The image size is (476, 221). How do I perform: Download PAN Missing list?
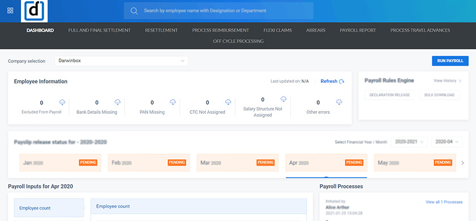[173, 102]
